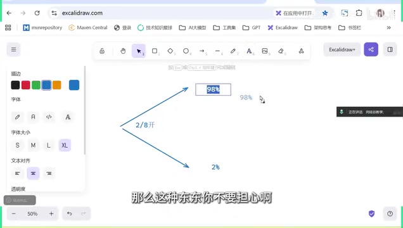The width and height of the screenshot is (403, 228).
Task: Select the Text tool in toolbar
Action: coord(249,51)
